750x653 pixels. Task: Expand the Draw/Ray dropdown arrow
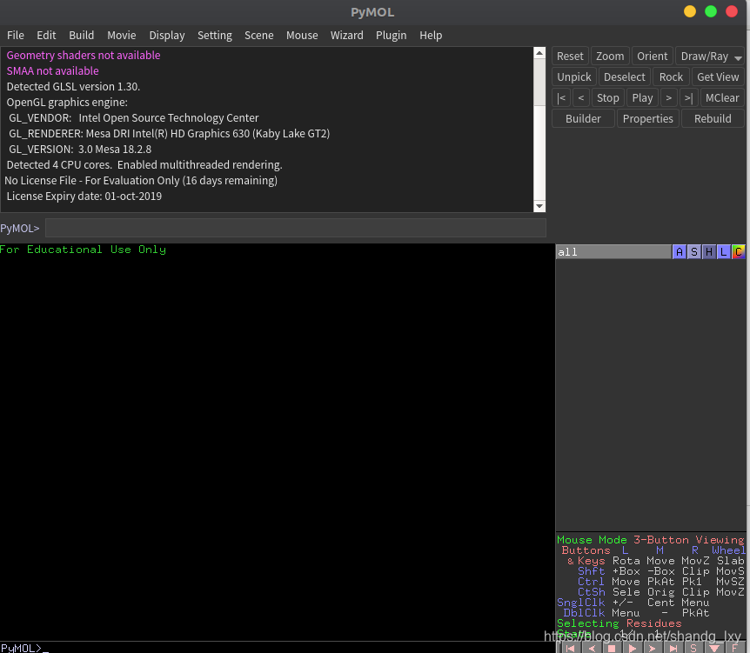(x=738, y=57)
